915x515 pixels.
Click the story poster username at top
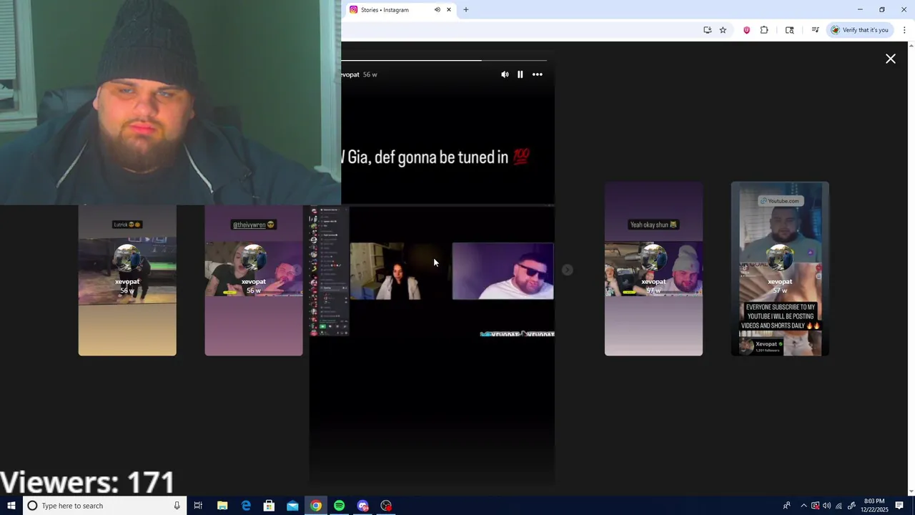click(350, 74)
